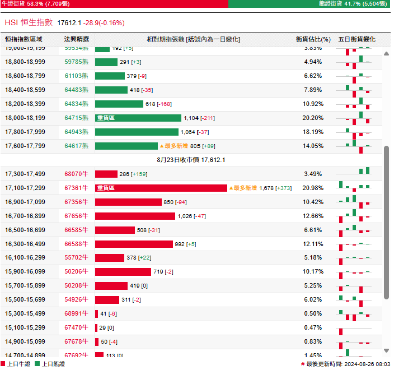Open the 64715熊 warrant link
Viewport: 394px width, 370px height.
coord(77,118)
